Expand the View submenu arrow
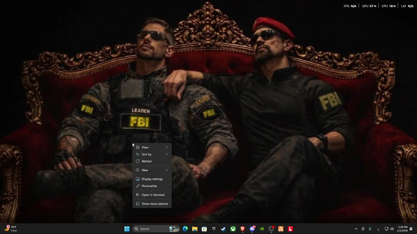 coord(167,147)
